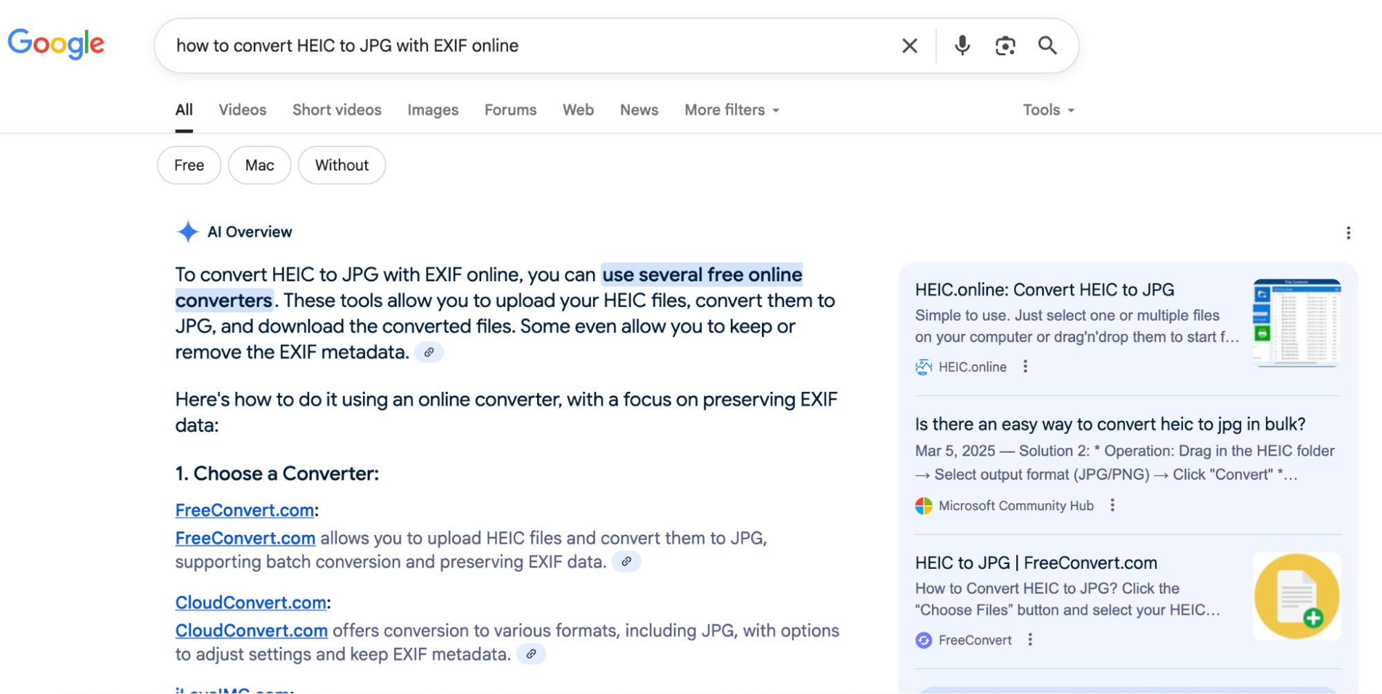Open the three-dot menu beside FreeConvert source
1382x694 pixels.
[1030, 640]
